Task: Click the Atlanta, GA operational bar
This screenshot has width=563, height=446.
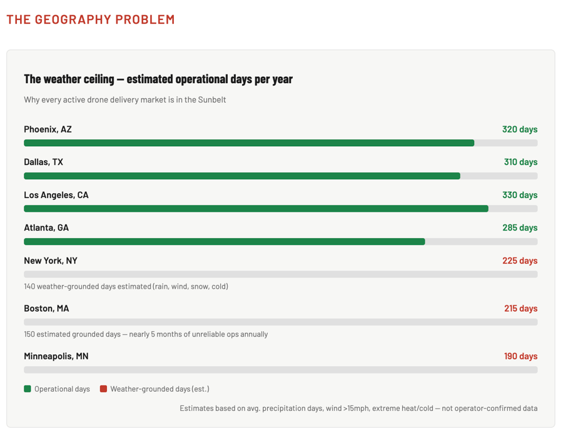Action: point(225,242)
